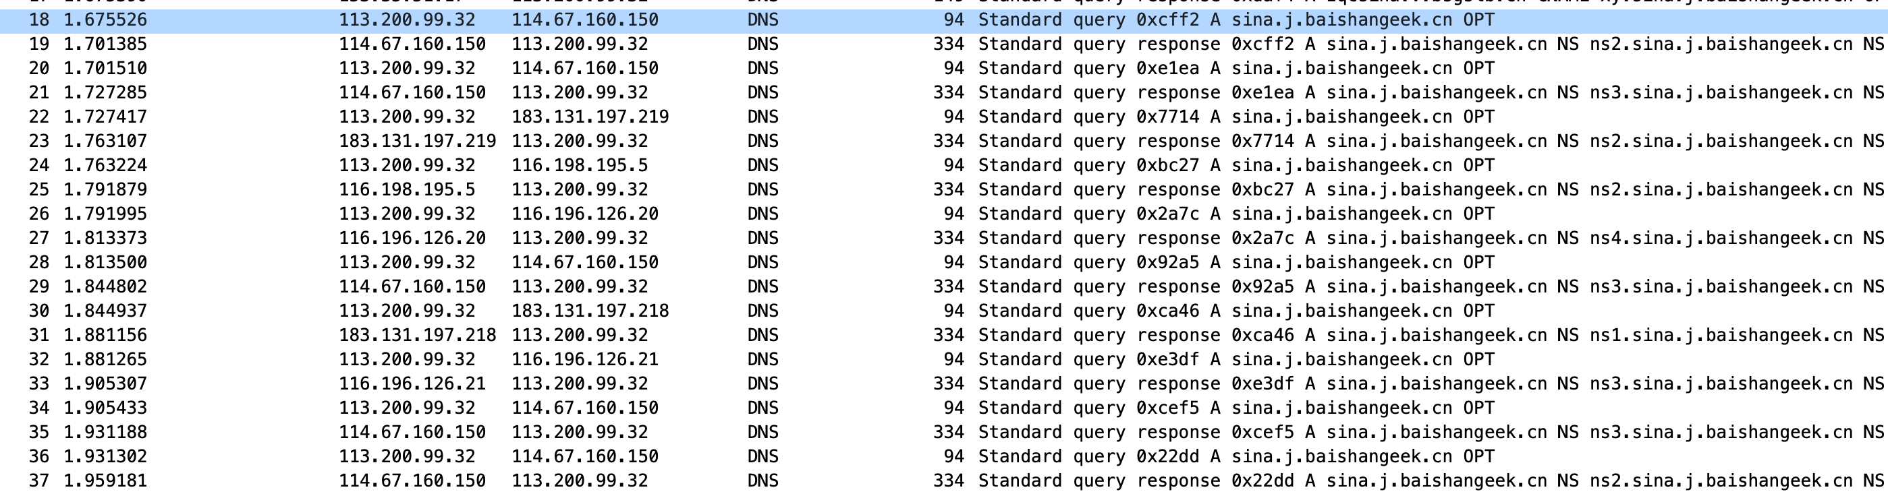Click info text of response 0xcff2
Screen dimensions: 1888x496
pos(1433,44)
